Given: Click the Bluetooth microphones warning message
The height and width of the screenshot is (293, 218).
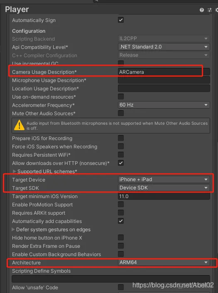Looking at the screenshot, I should pos(111,126).
